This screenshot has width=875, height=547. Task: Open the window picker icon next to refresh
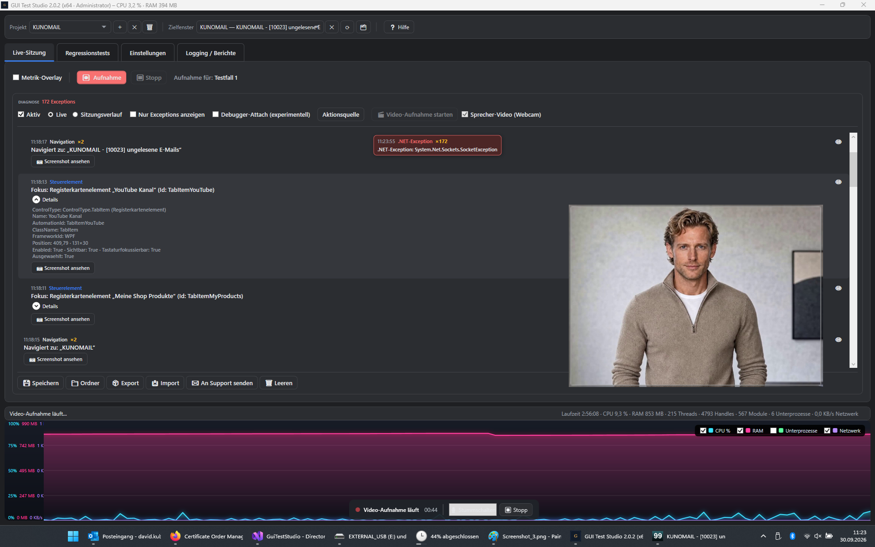pos(363,27)
